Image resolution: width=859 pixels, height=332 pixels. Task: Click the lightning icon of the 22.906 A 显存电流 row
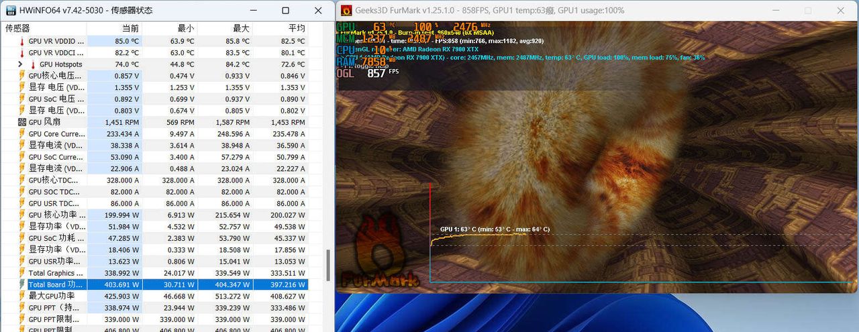[22, 168]
